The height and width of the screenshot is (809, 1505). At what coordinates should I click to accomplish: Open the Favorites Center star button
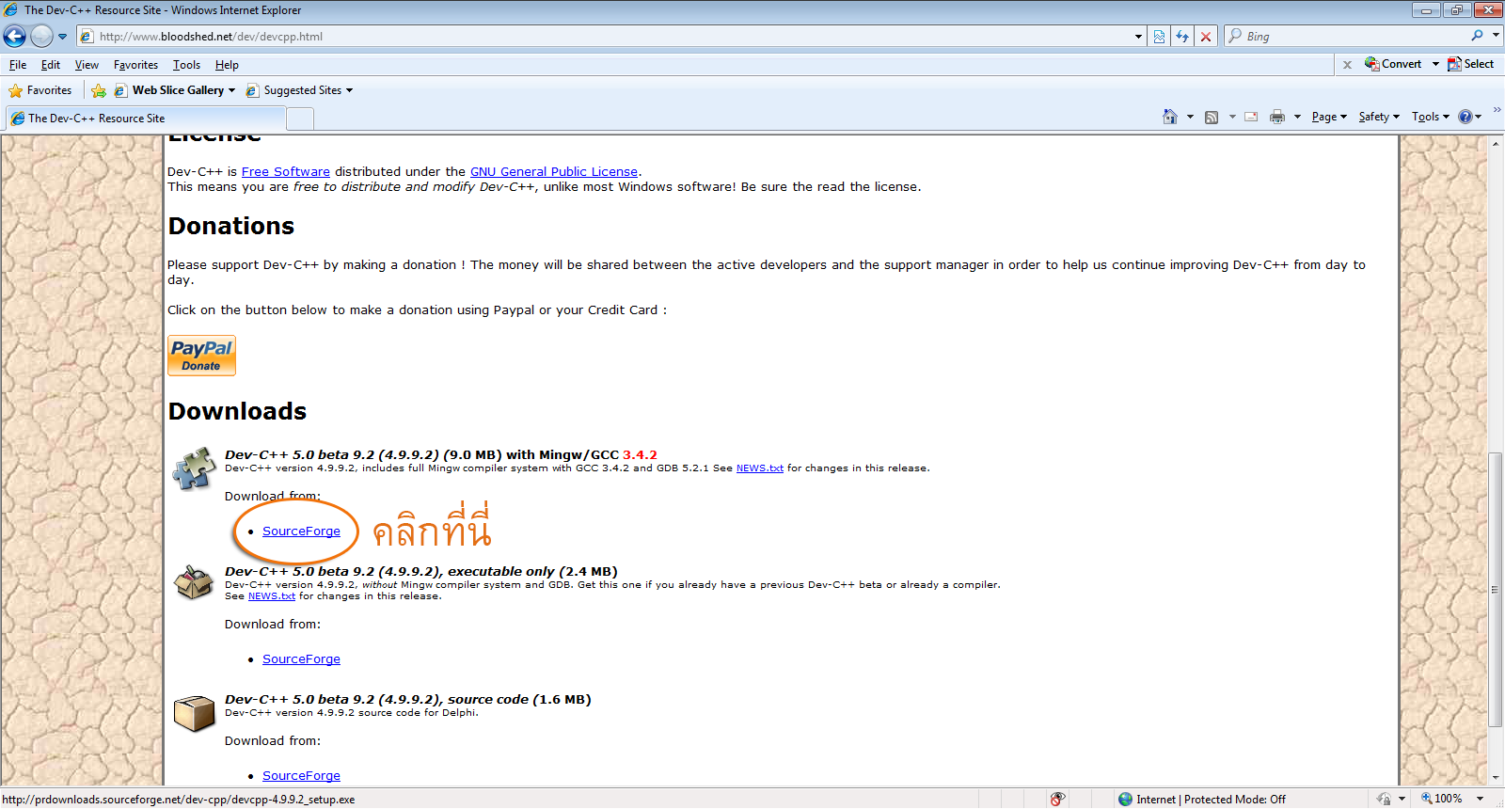[x=40, y=90]
